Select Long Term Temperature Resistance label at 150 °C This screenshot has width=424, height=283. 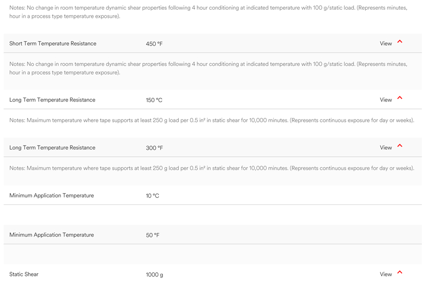(x=52, y=100)
